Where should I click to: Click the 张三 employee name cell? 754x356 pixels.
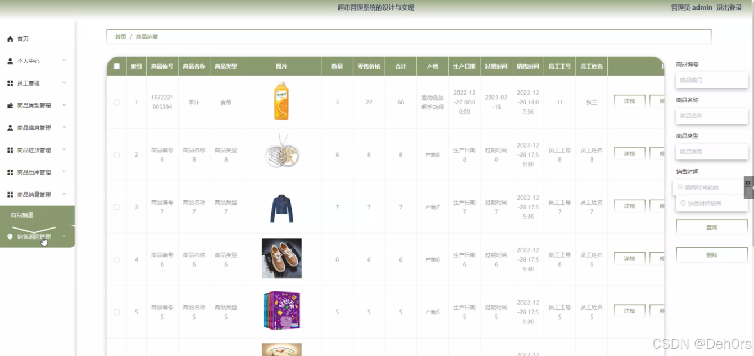pos(592,102)
